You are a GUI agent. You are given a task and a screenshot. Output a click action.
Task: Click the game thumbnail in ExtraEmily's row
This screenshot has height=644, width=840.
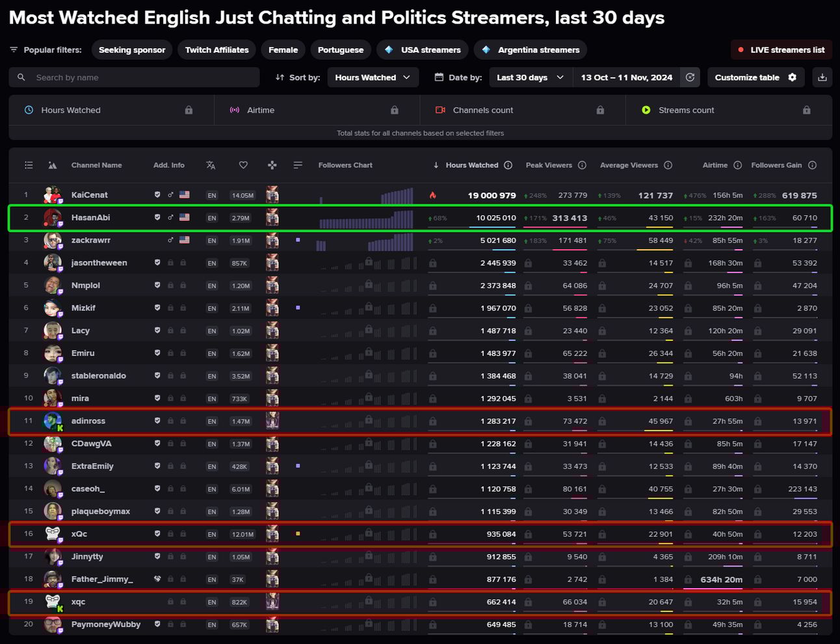pos(272,466)
